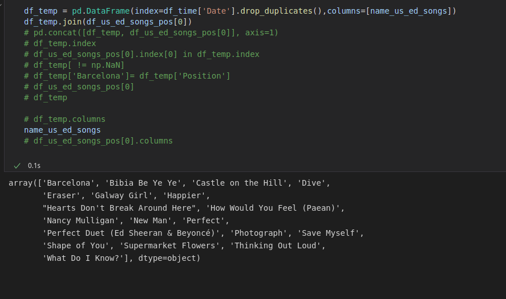
Task: Click the commented 'Barcelona' assignment line
Action: tap(127, 76)
